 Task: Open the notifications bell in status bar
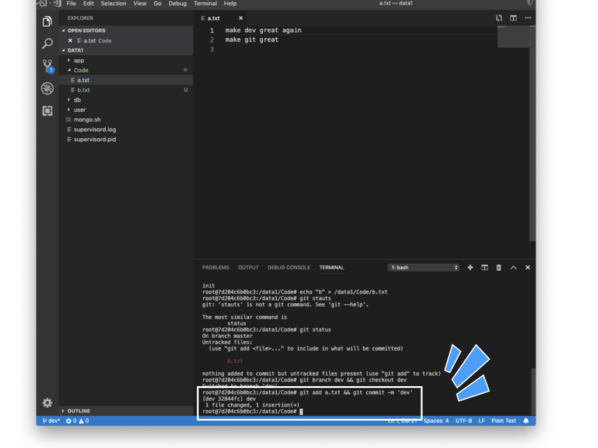(526, 421)
